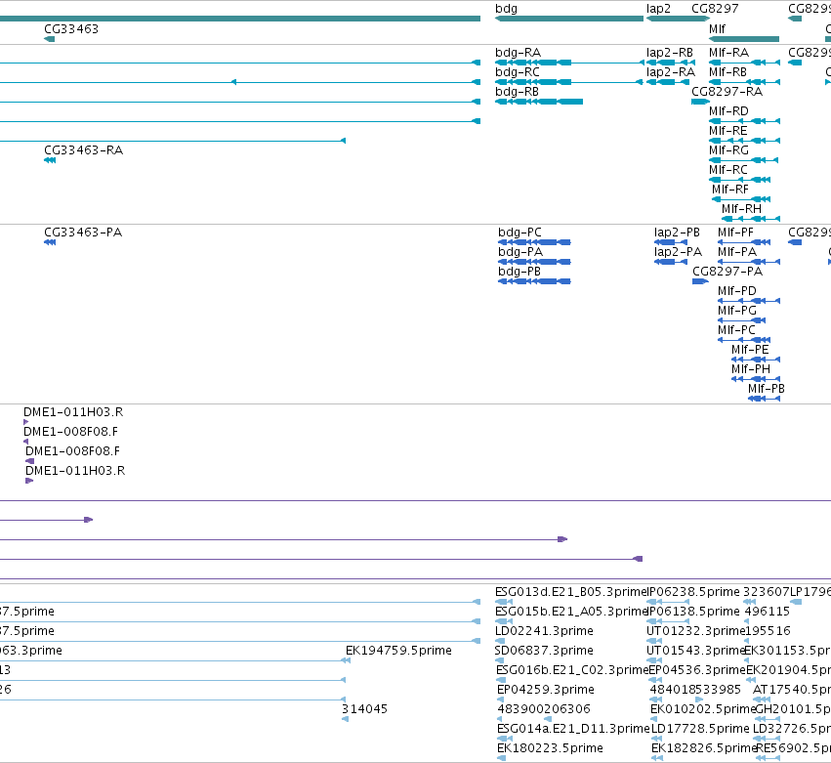Click EST LD17728.5prime
Image resolution: width=831 pixels, height=763 pixels.
(700, 729)
